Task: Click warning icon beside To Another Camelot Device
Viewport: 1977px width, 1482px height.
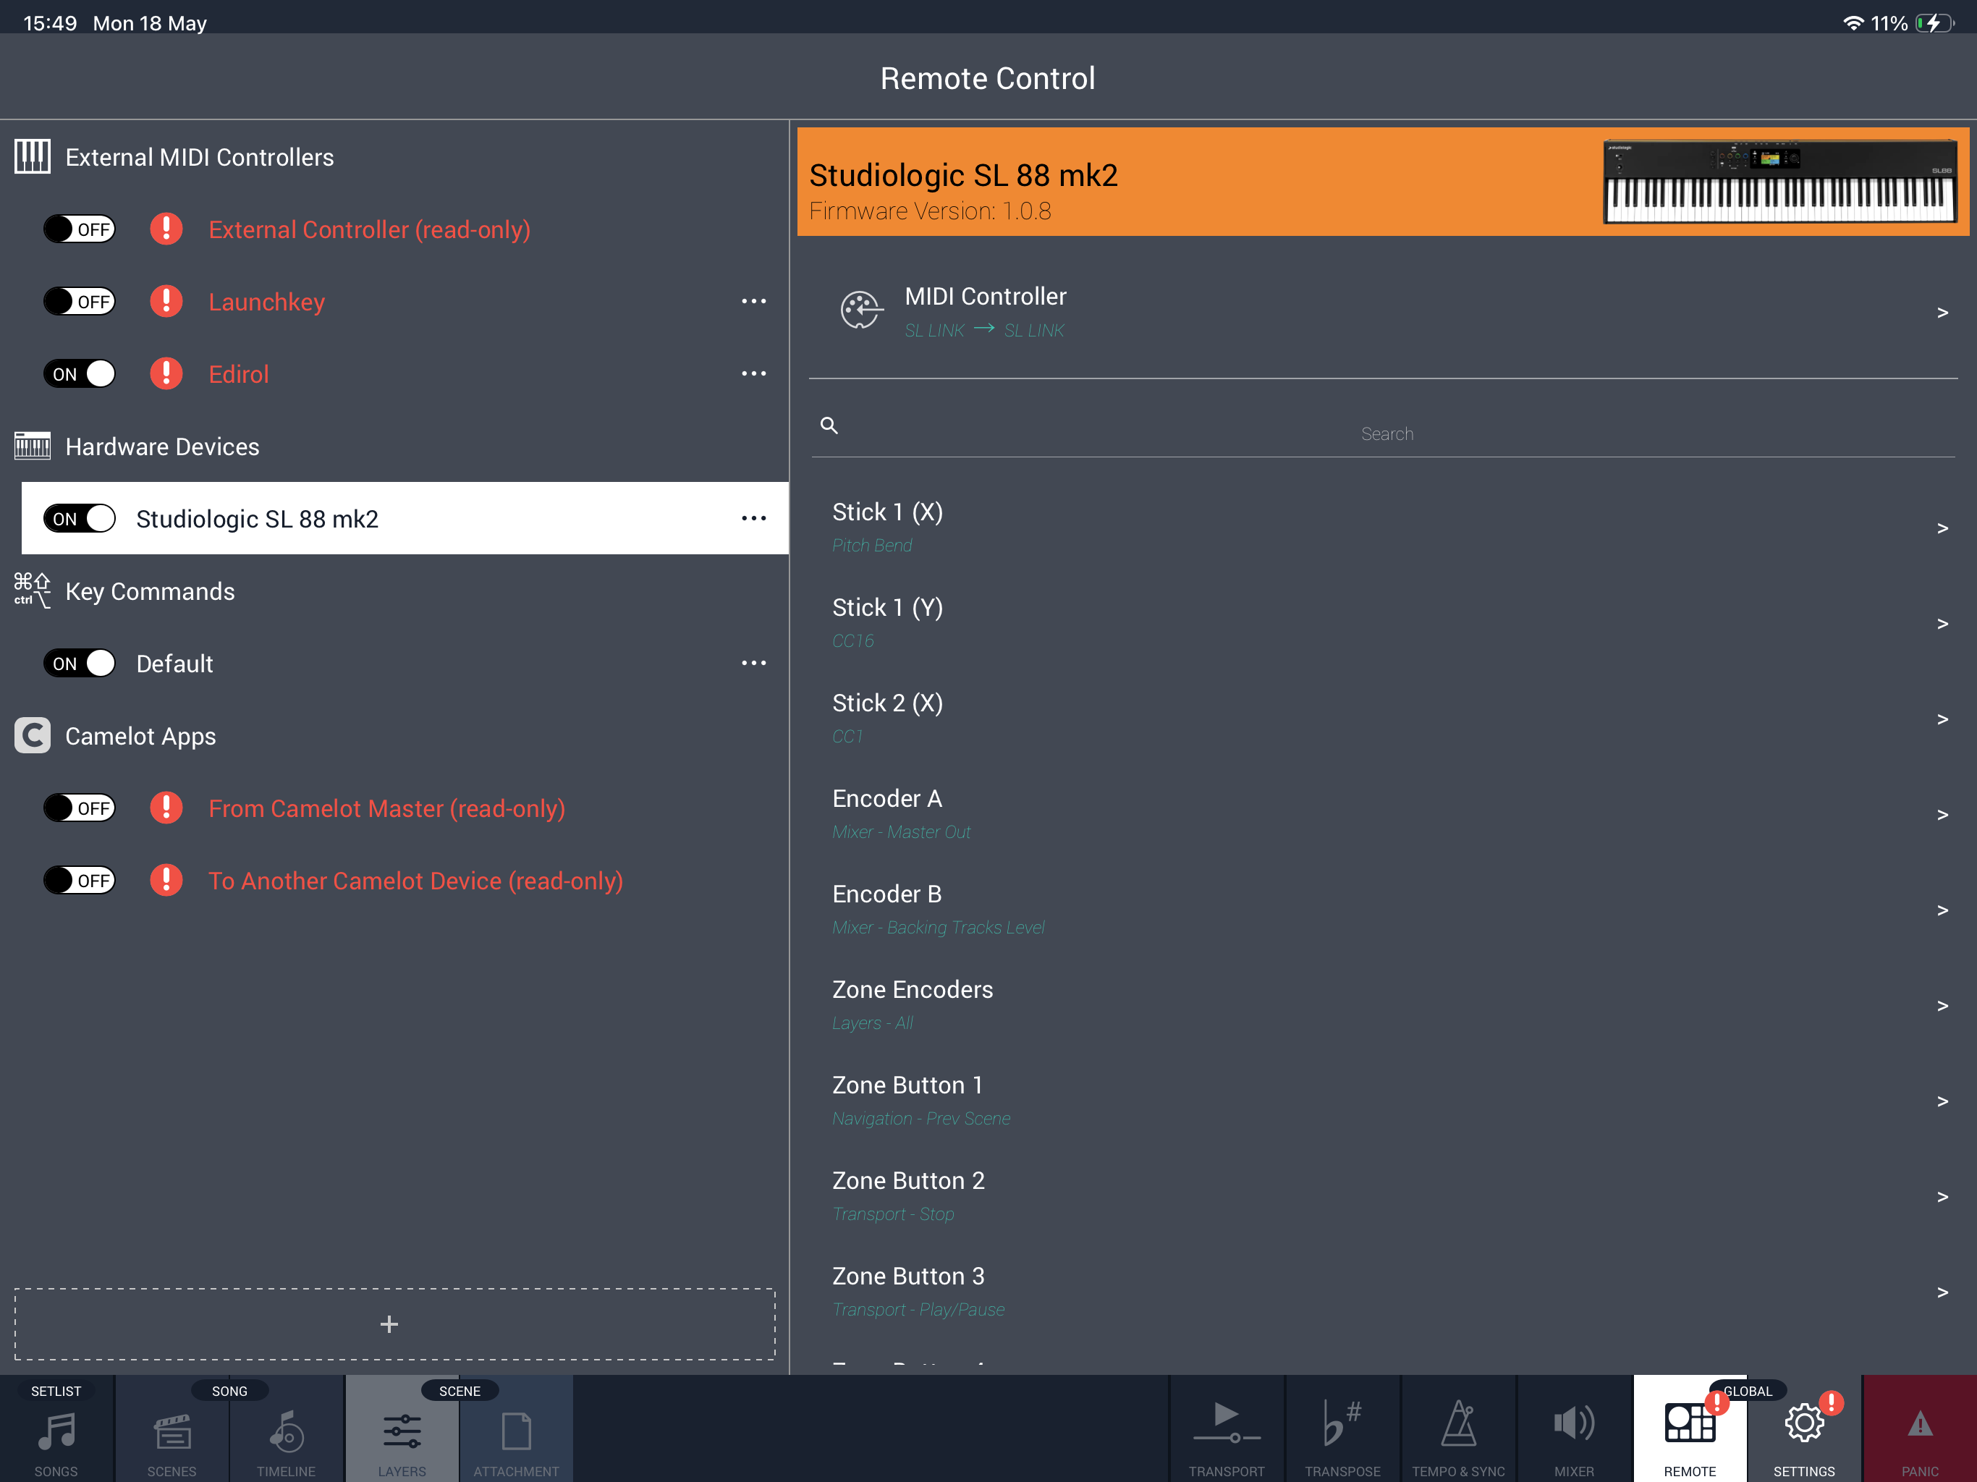Action: (x=166, y=881)
